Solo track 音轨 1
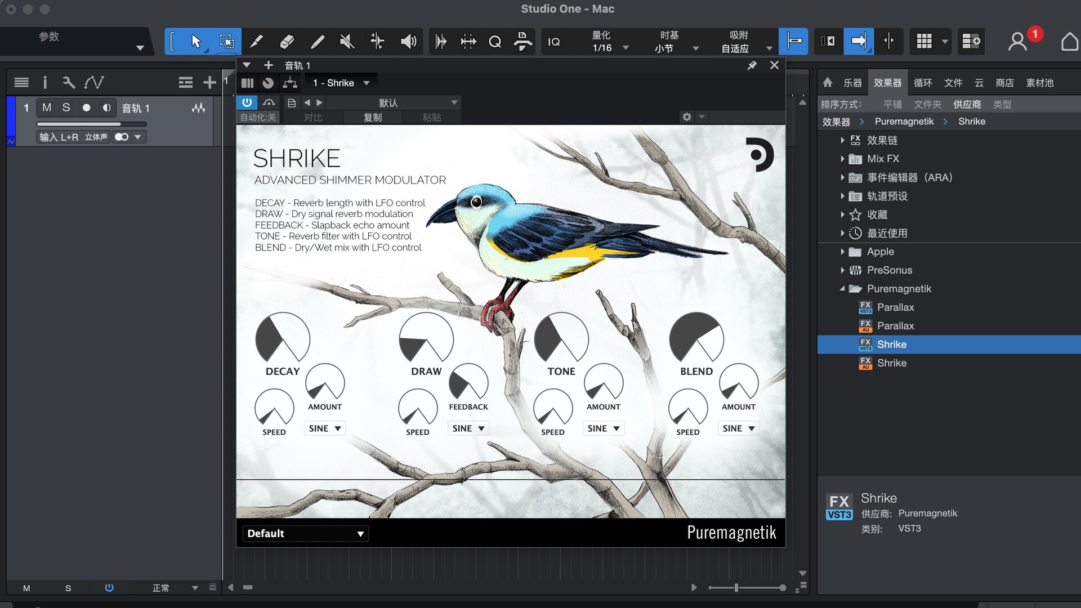This screenshot has height=608, width=1081. [x=66, y=108]
